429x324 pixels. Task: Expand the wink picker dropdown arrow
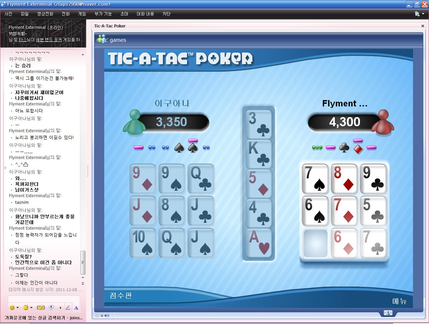32,308
